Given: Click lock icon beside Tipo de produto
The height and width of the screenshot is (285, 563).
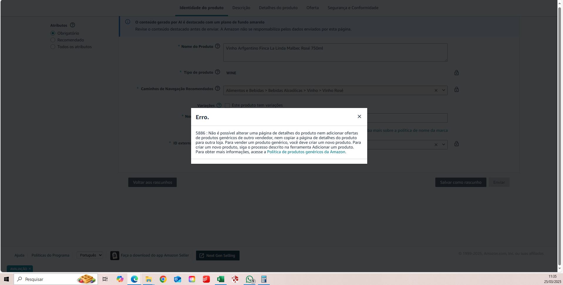Looking at the screenshot, I should tap(456, 72).
